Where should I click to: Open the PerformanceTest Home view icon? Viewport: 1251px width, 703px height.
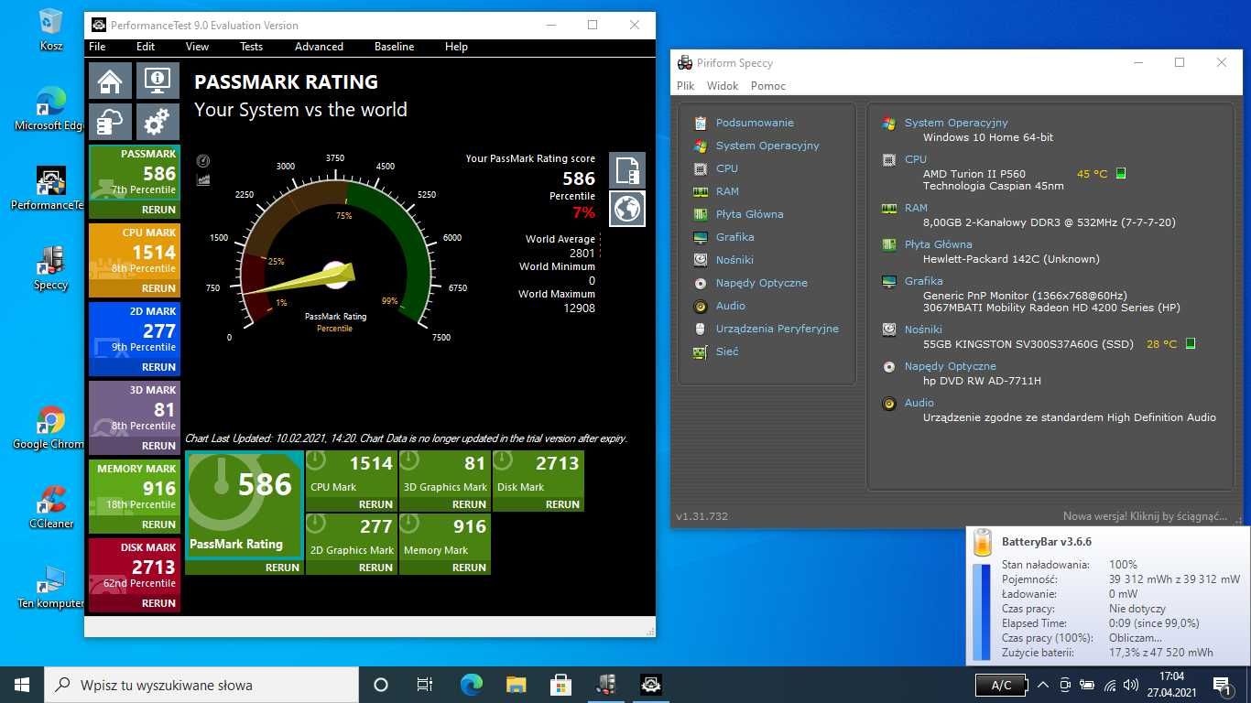click(110, 81)
